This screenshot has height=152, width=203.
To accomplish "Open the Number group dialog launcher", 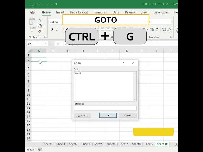I will (x=171, y=37).
